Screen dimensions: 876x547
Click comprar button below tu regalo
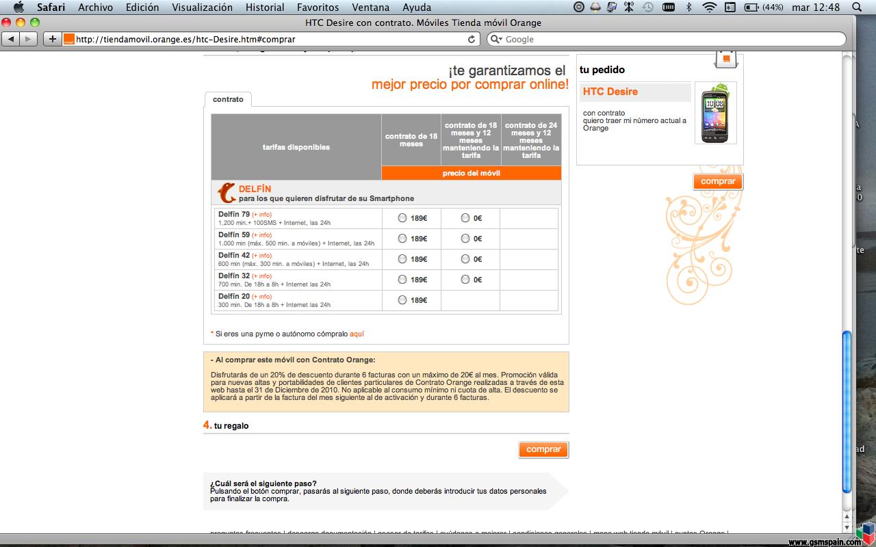543,449
